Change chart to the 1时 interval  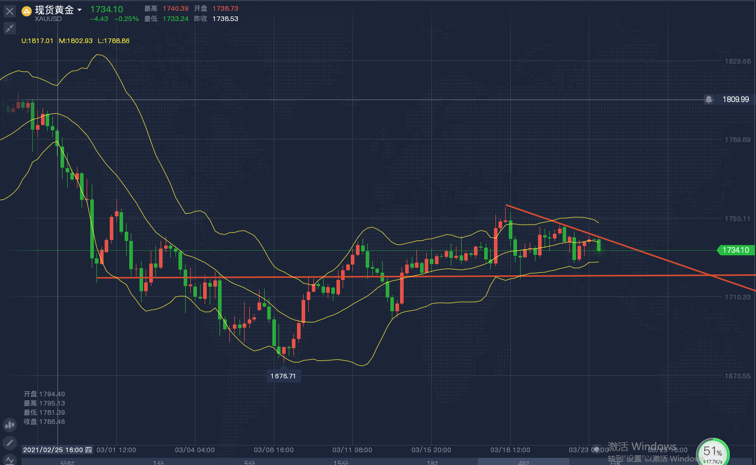pyautogui.click(x=432, y=462)
